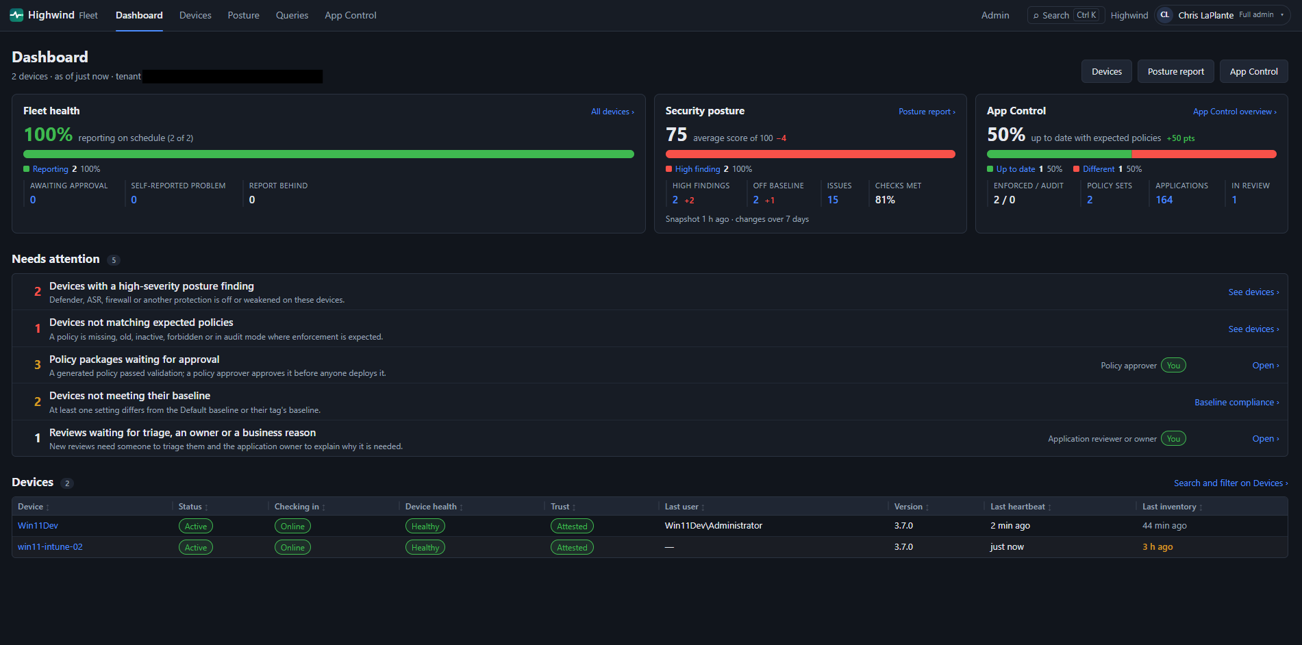Screen dimensions: 1302x645
Task: See devices with high-severity posture finding
Action: point(1253,292)
